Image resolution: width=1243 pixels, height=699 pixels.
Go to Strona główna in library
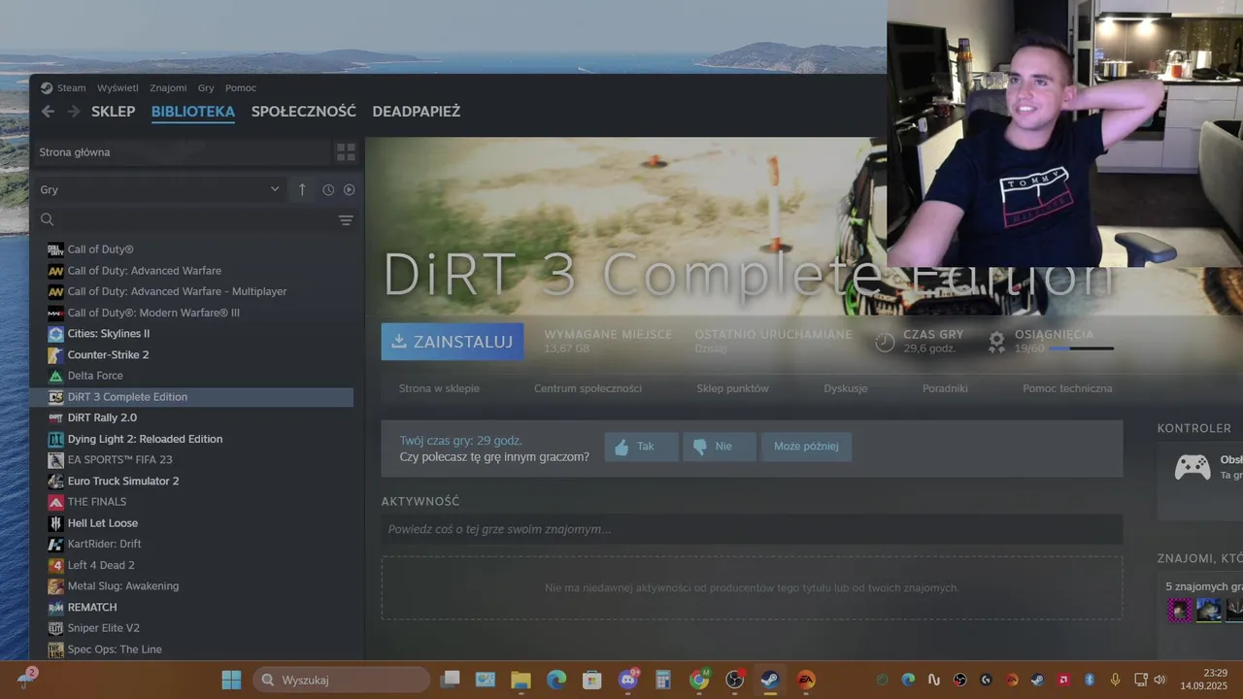[182, 152]
